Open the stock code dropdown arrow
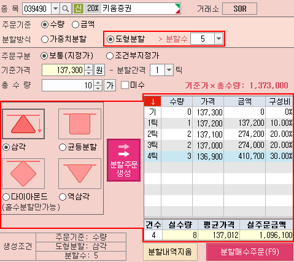Viewport: 294px width, 262px height. (x=55, y=9)
